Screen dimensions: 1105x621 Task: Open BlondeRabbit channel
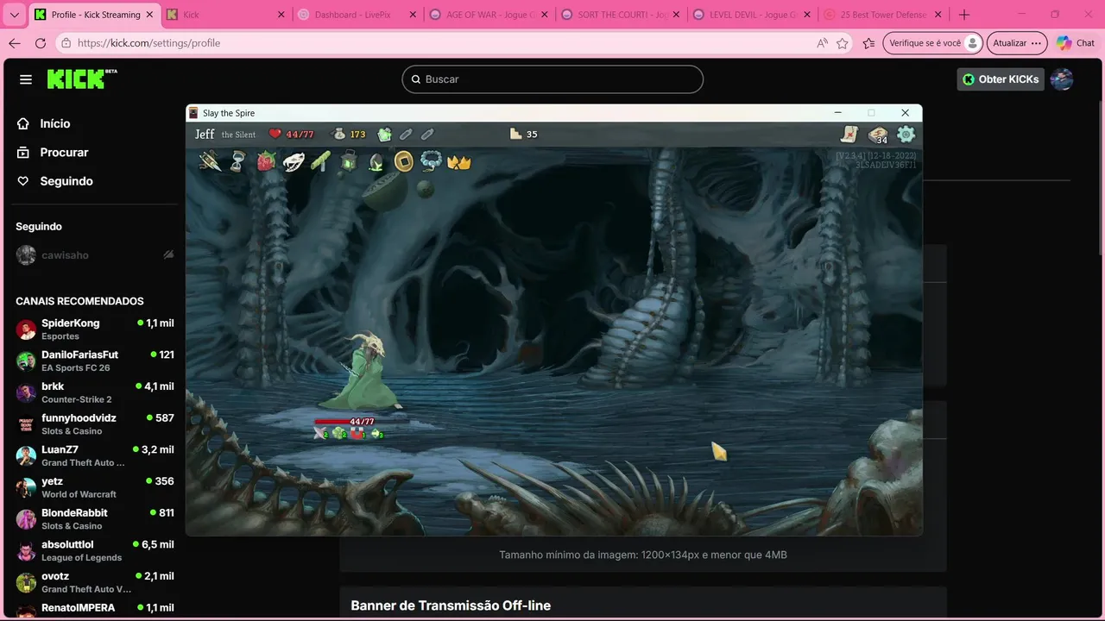click(x=94, y=519)
